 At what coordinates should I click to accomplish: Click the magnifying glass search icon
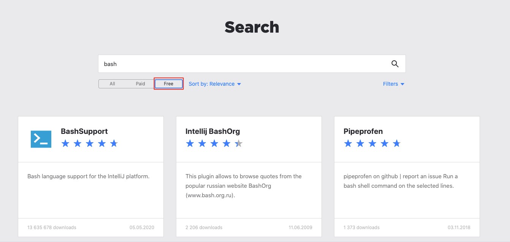(395, 64)
